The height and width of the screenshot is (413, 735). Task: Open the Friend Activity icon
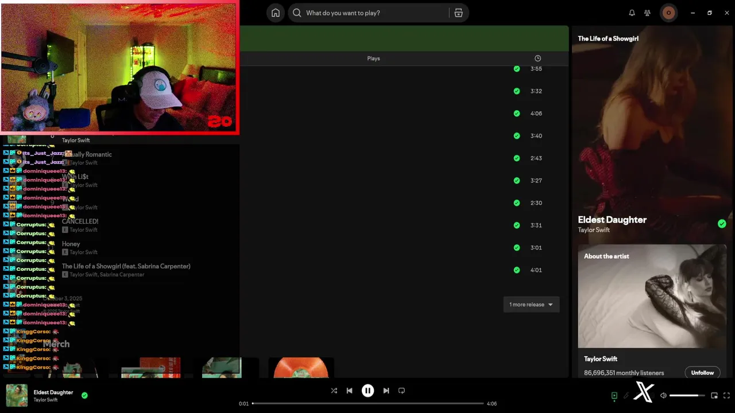(647, 13)
